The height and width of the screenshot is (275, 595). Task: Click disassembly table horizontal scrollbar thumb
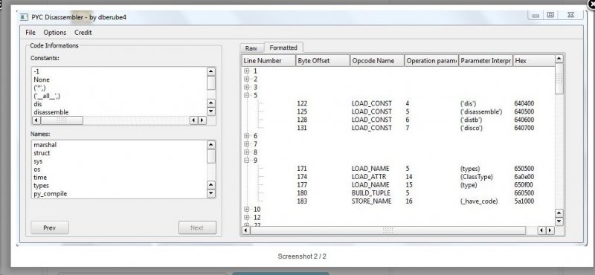click(x=387, y=230)
